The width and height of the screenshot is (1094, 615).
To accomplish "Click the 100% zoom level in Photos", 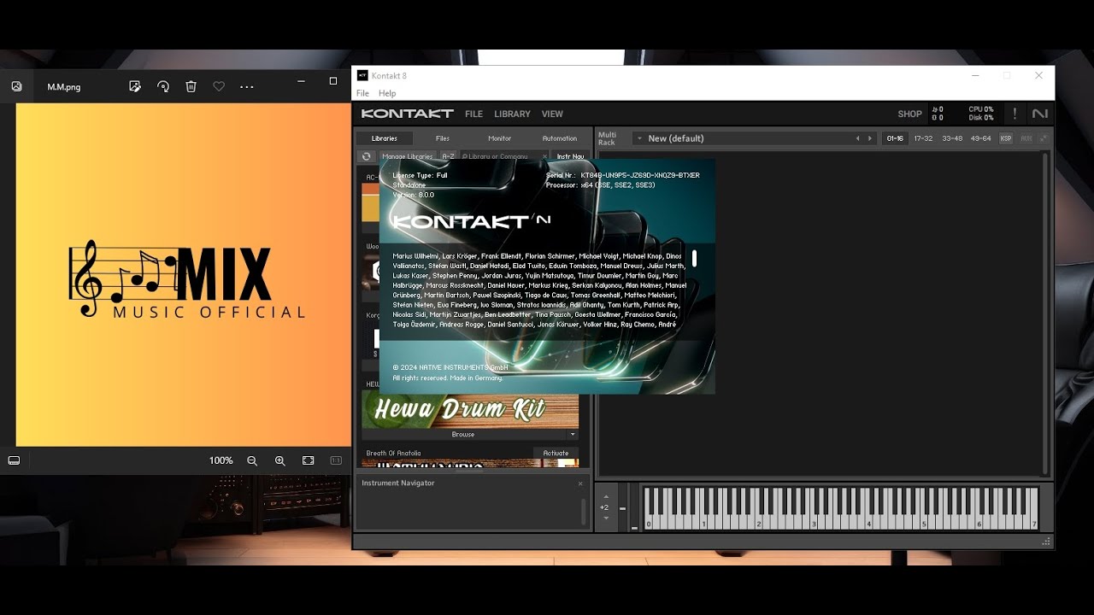I will coord(221,460).
